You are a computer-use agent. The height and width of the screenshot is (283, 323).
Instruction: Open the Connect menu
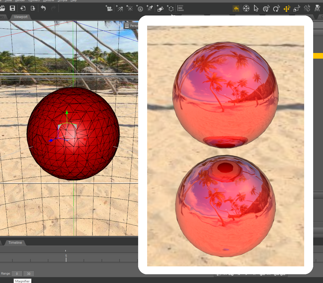pos(34,1)
